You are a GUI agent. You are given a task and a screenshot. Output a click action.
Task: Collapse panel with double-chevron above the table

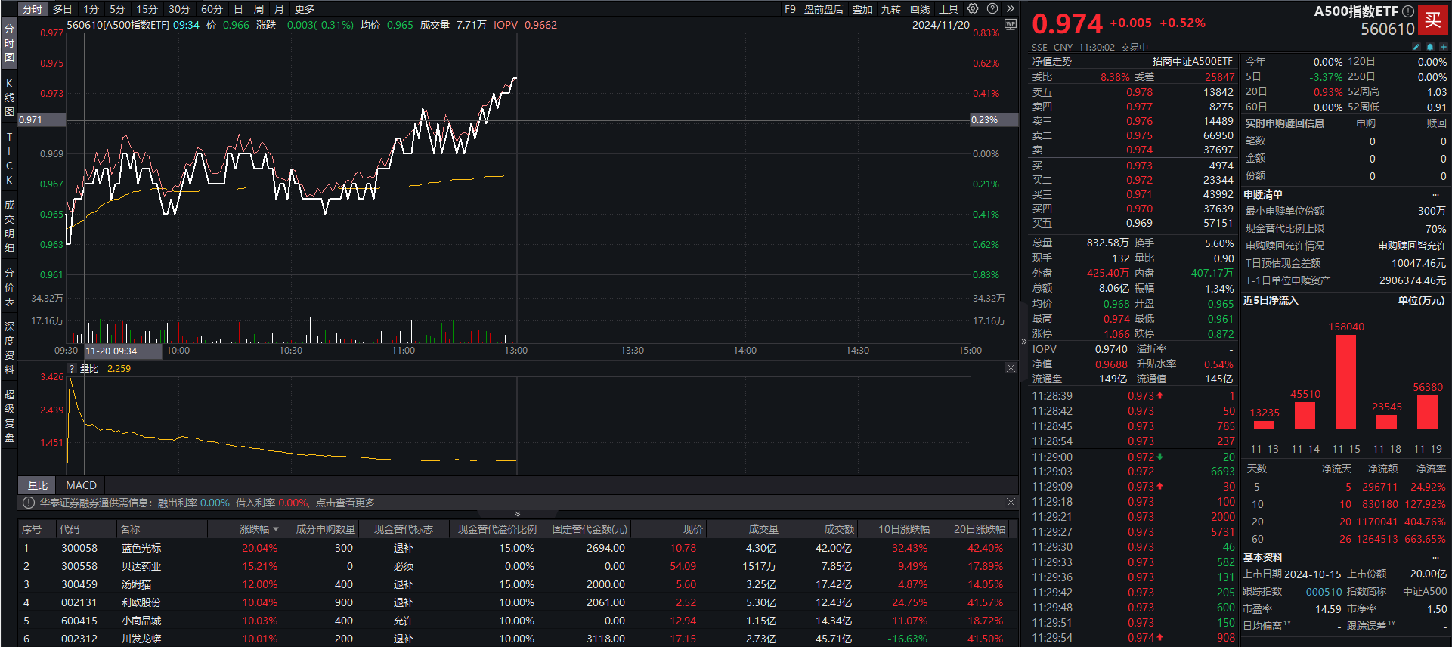click(x=517, y=514)
